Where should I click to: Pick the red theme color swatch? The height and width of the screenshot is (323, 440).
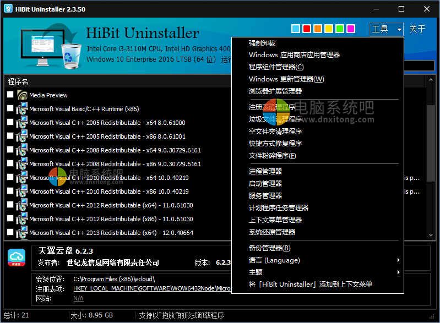(307, 29)
